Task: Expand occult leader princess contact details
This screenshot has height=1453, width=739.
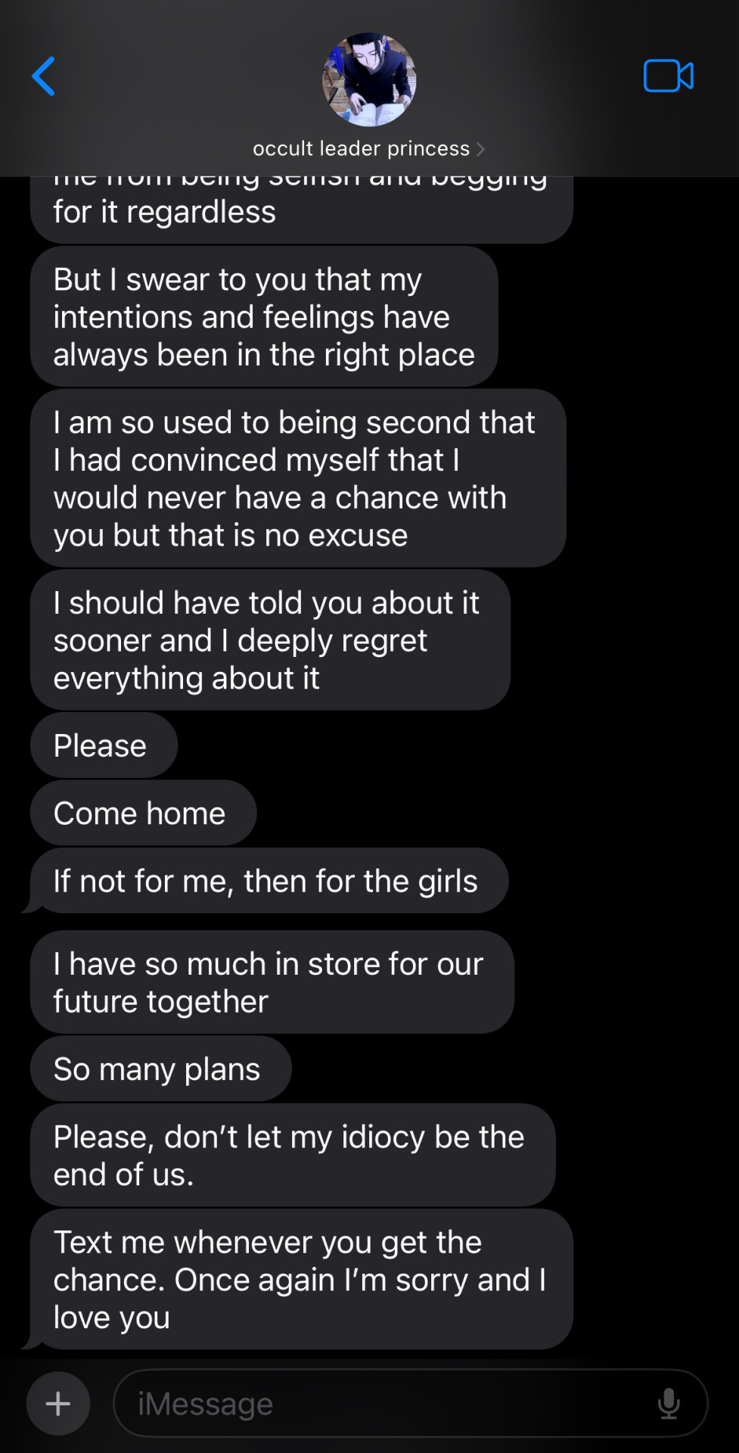Action: 369,148
